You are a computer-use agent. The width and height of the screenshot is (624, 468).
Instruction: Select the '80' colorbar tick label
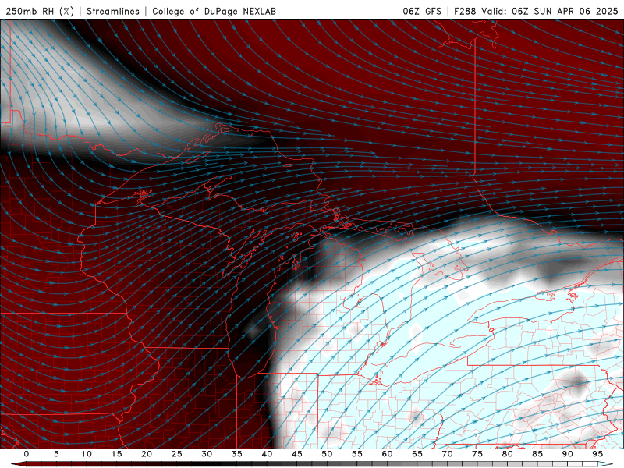(507, 454)
